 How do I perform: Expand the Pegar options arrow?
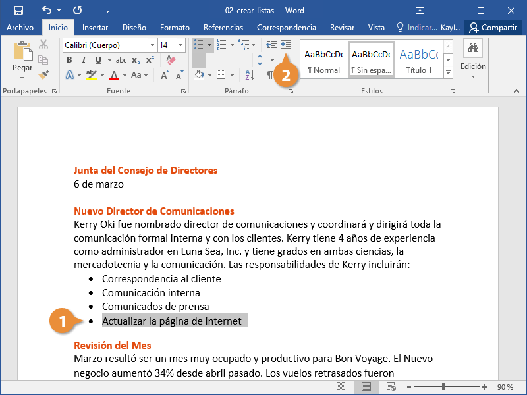22,78
